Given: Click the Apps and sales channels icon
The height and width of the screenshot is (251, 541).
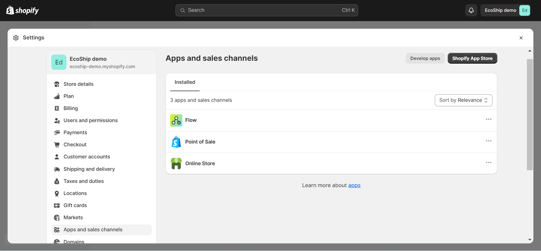Looking at the screenshot, I should [57, 230].
